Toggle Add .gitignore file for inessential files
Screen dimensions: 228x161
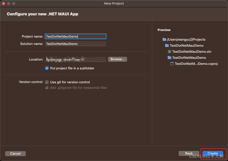pos(47,88)
